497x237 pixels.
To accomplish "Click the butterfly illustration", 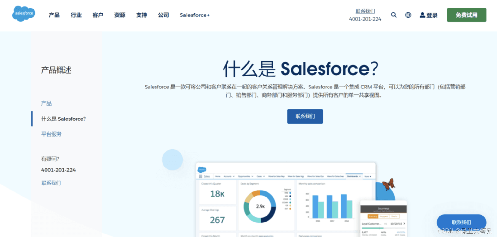I will tap(389, 184).
